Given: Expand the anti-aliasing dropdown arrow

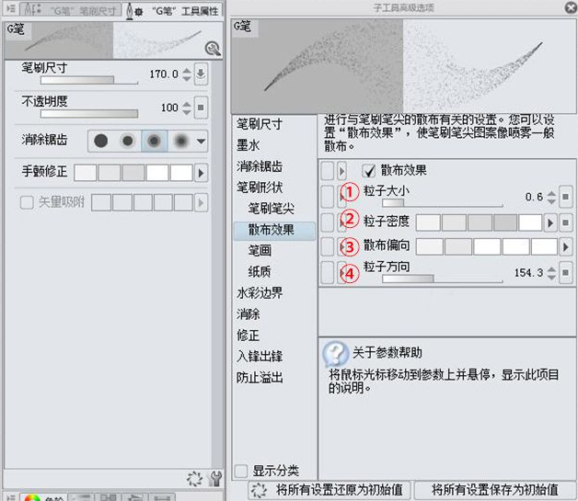Looking at the screenshot, I should [201, 141].
